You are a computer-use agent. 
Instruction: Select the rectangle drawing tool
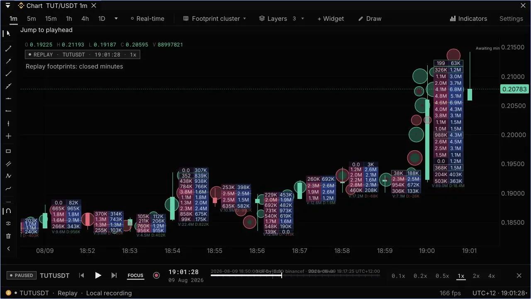click(8, 151)
